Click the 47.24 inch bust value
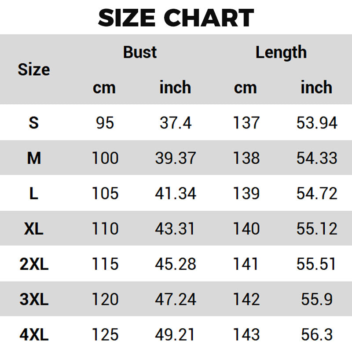This screenshot has width=352, height=352. pos(175,300)
